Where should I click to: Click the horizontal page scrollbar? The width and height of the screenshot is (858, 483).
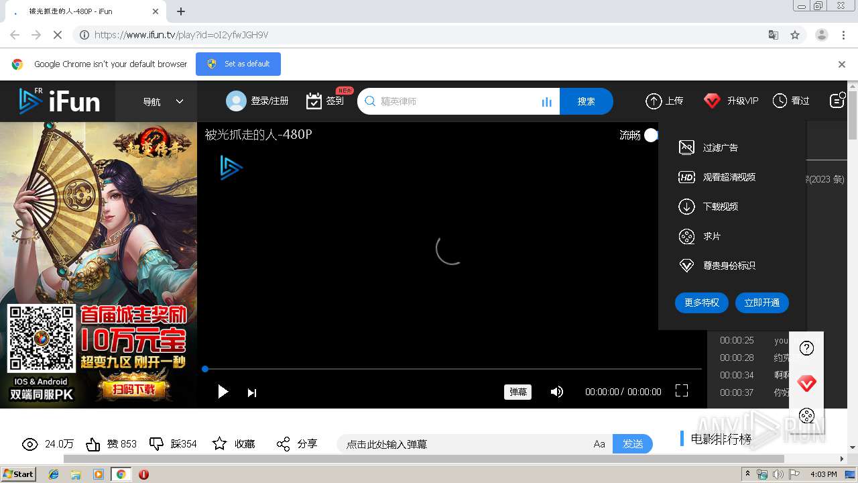(x=424, y=459)
